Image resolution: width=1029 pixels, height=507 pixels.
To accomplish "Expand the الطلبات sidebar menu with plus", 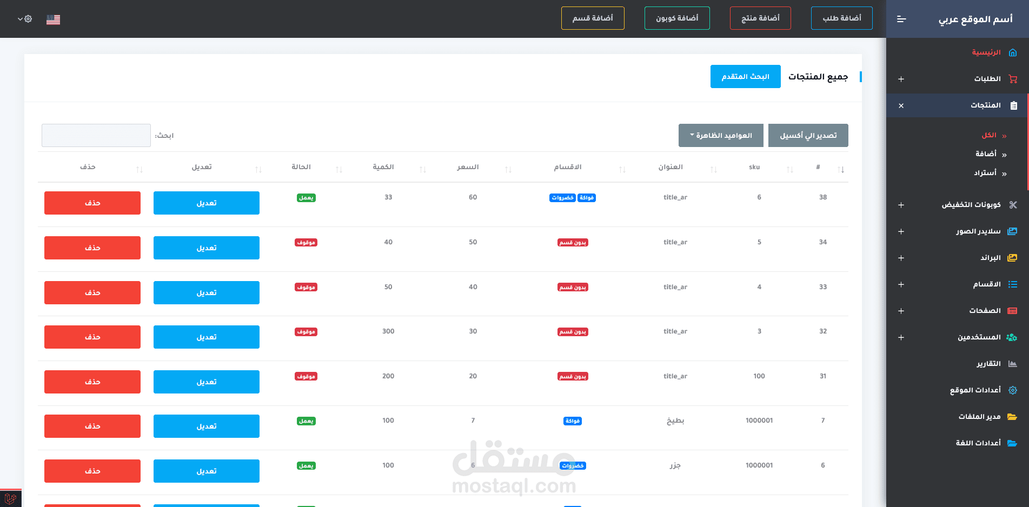I will (901, 79).
